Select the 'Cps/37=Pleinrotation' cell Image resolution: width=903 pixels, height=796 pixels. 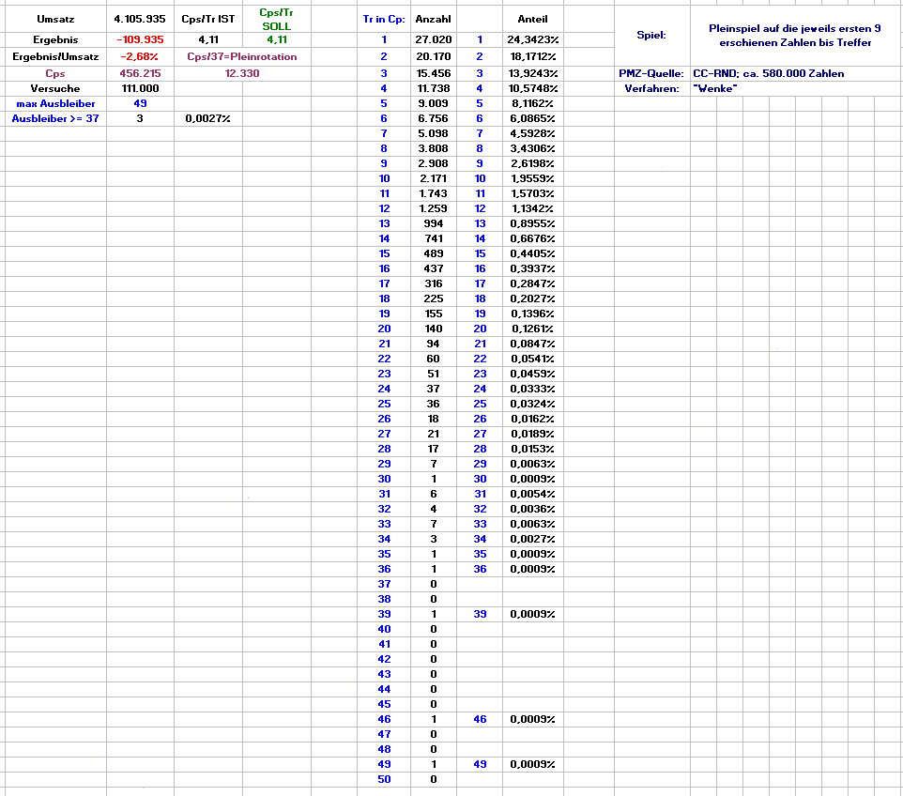tap(242, 56)
